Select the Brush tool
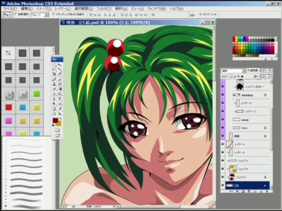The height and width of the screenshot is (211, 282). pos(60,79)
